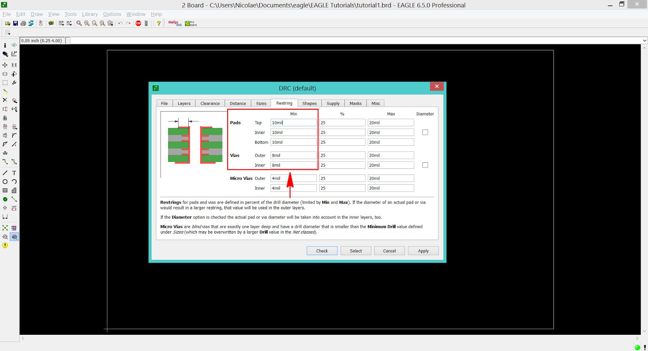Select the Info tool

[x=5, y=45]
